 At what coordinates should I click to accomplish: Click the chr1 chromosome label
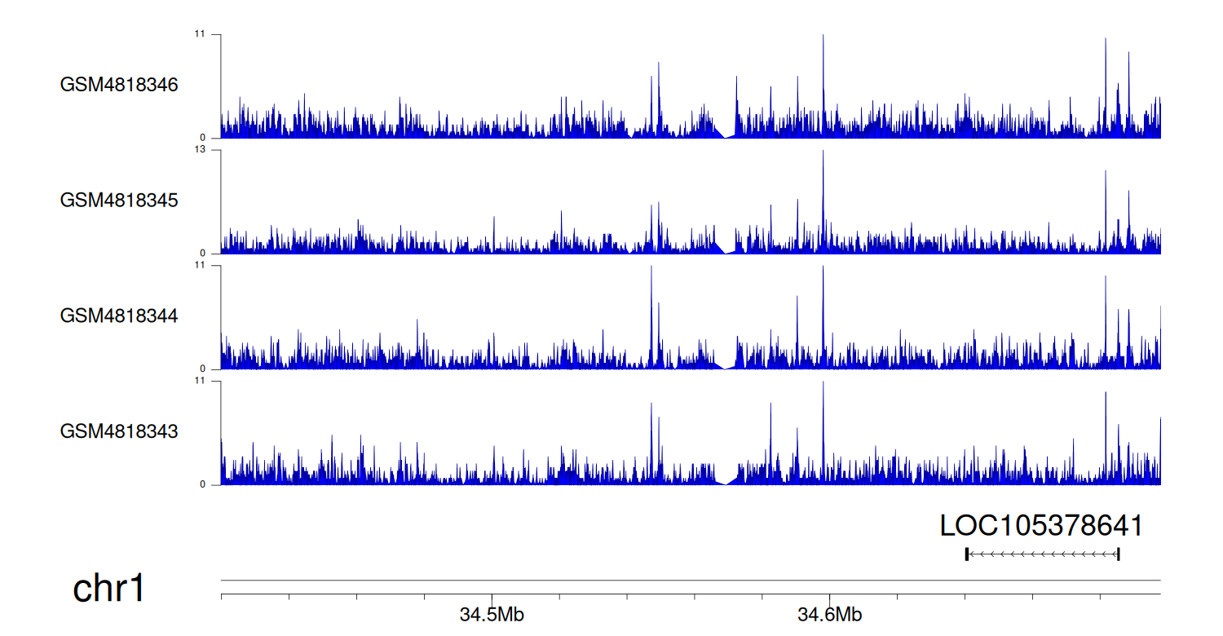pos(109,588)
